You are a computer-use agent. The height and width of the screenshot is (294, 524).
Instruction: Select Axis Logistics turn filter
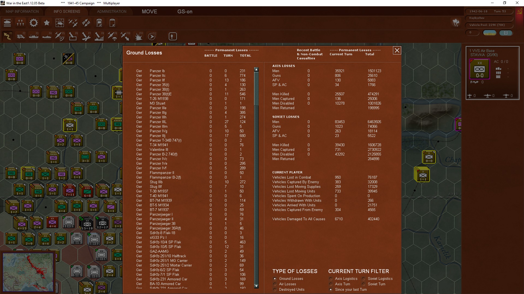coord(331,278)
